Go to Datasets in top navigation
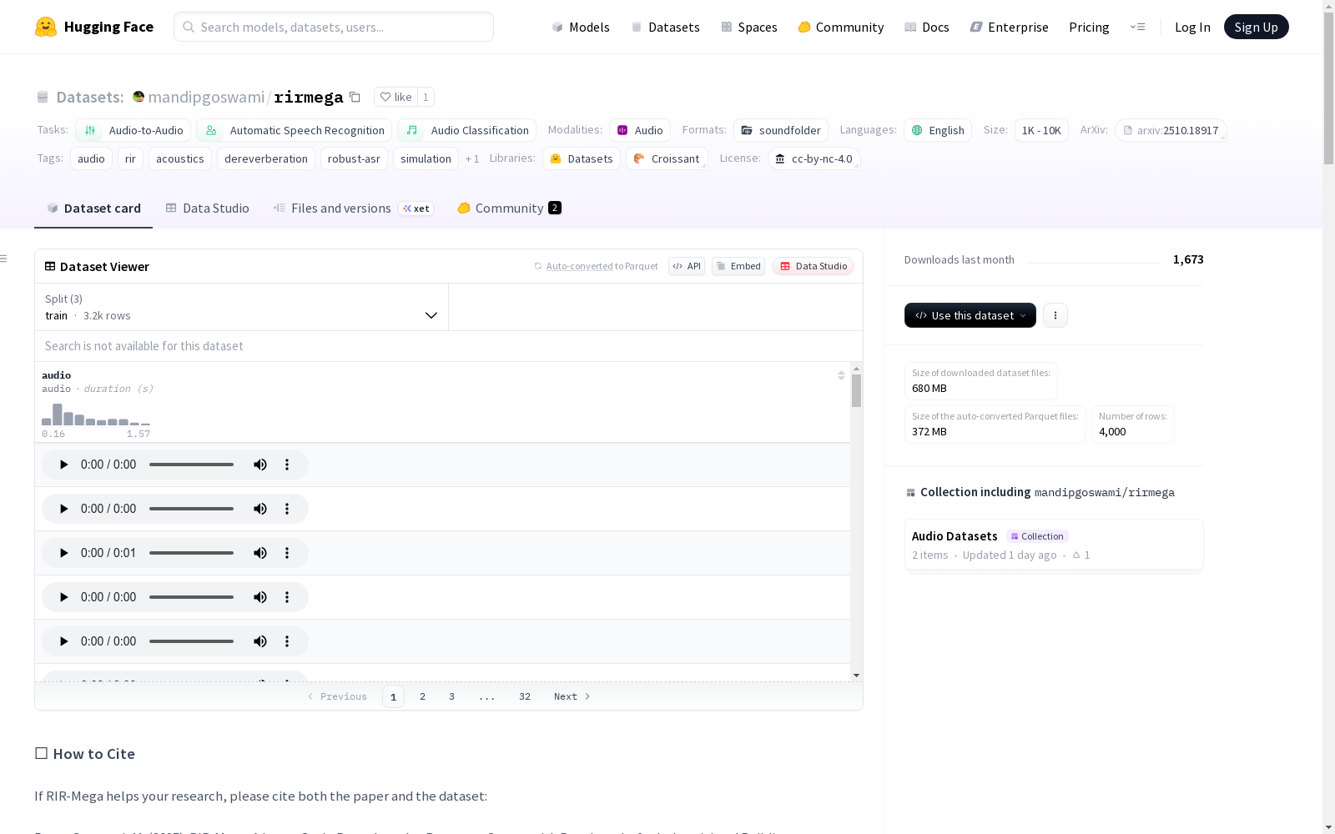 [665, 27]
